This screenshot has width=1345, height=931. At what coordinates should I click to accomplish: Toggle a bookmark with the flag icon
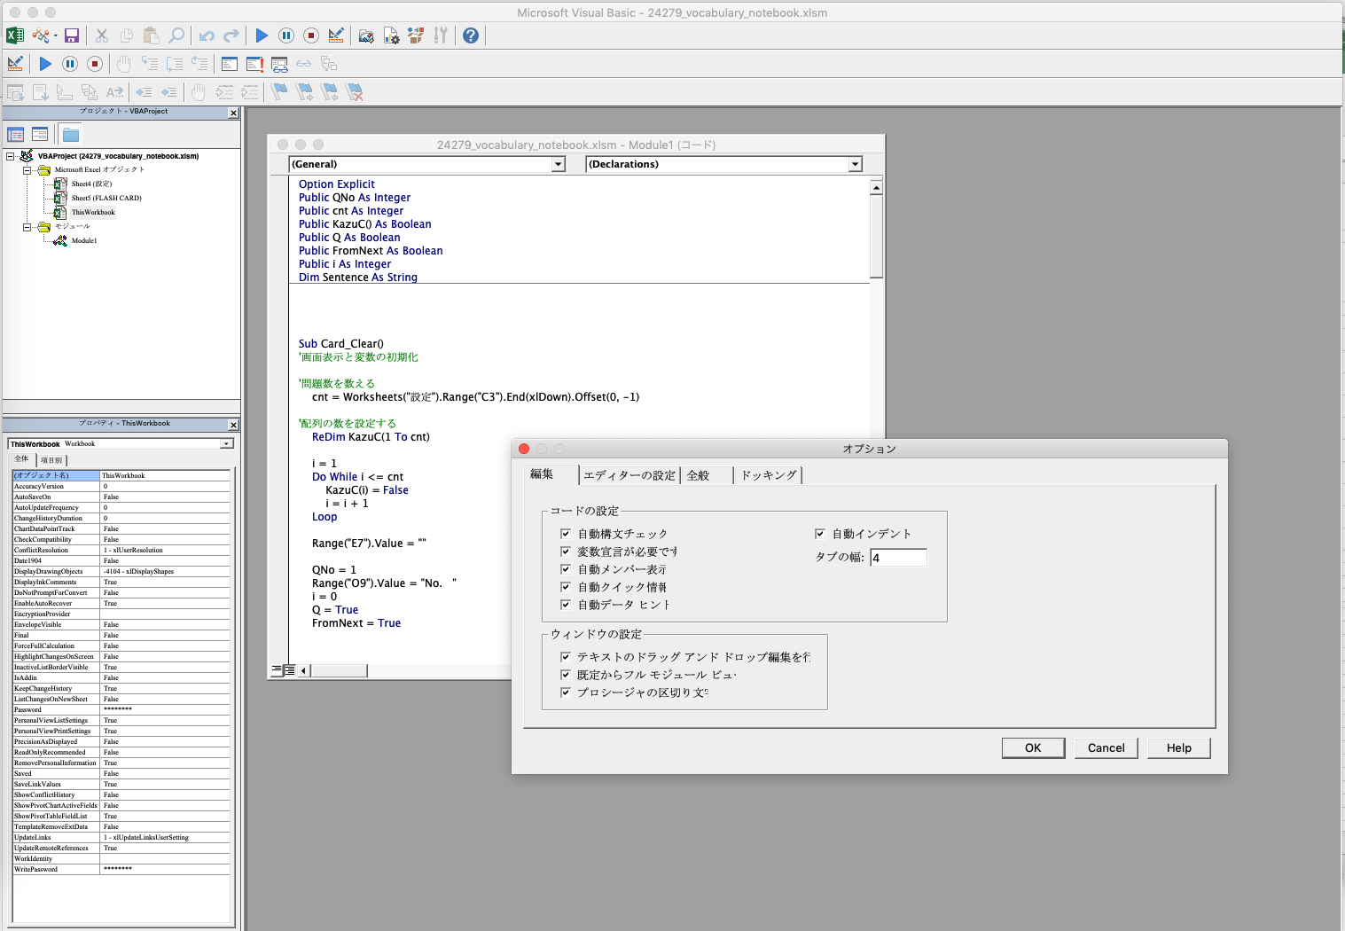point(279,92)
